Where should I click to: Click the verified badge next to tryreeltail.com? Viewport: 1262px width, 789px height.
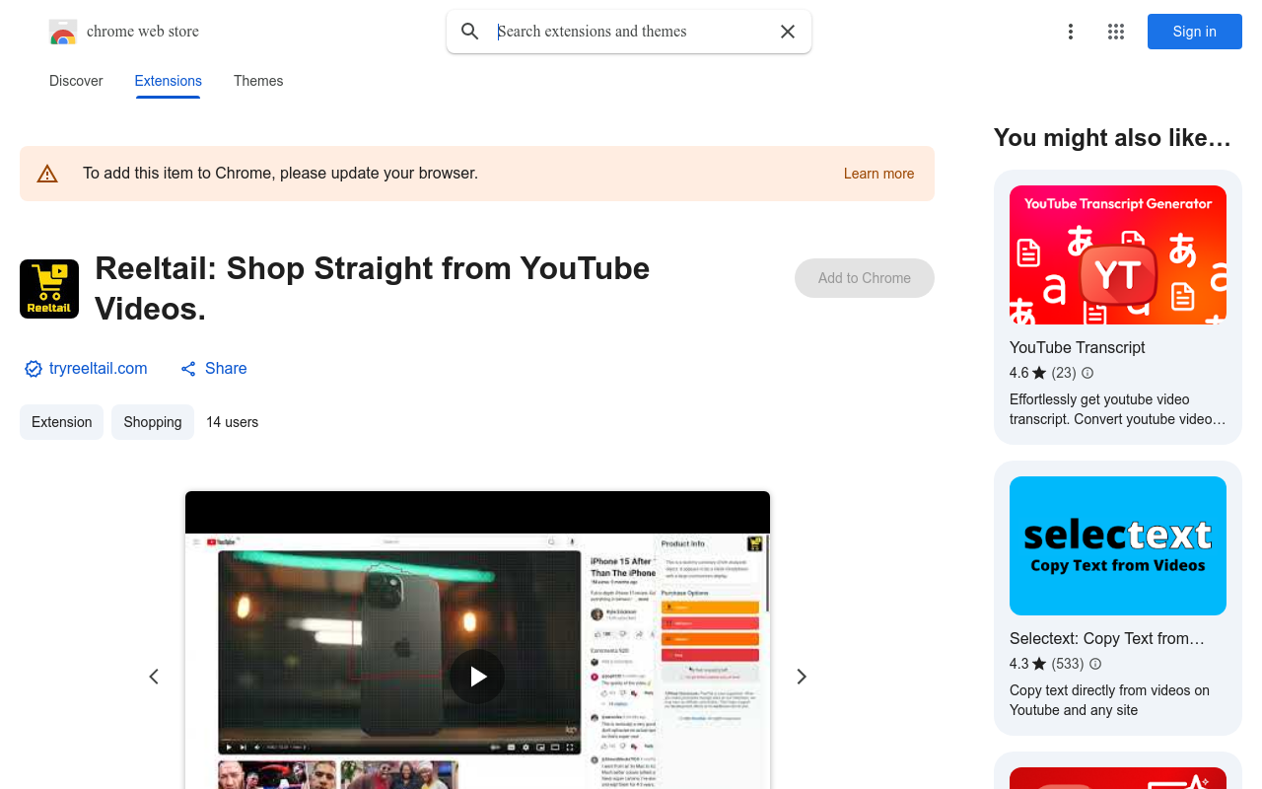click(x=34, y=369)
